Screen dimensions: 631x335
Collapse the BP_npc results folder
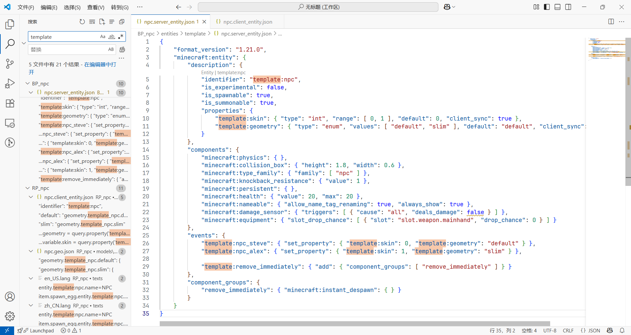pos(28,83)
